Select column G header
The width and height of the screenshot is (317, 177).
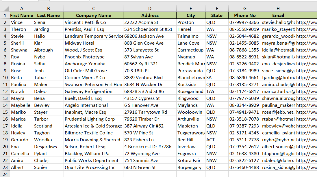245,8
